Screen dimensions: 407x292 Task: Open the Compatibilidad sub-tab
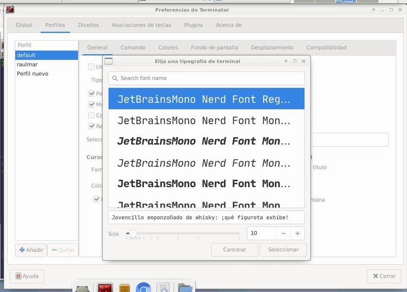[x=326, y=47]
